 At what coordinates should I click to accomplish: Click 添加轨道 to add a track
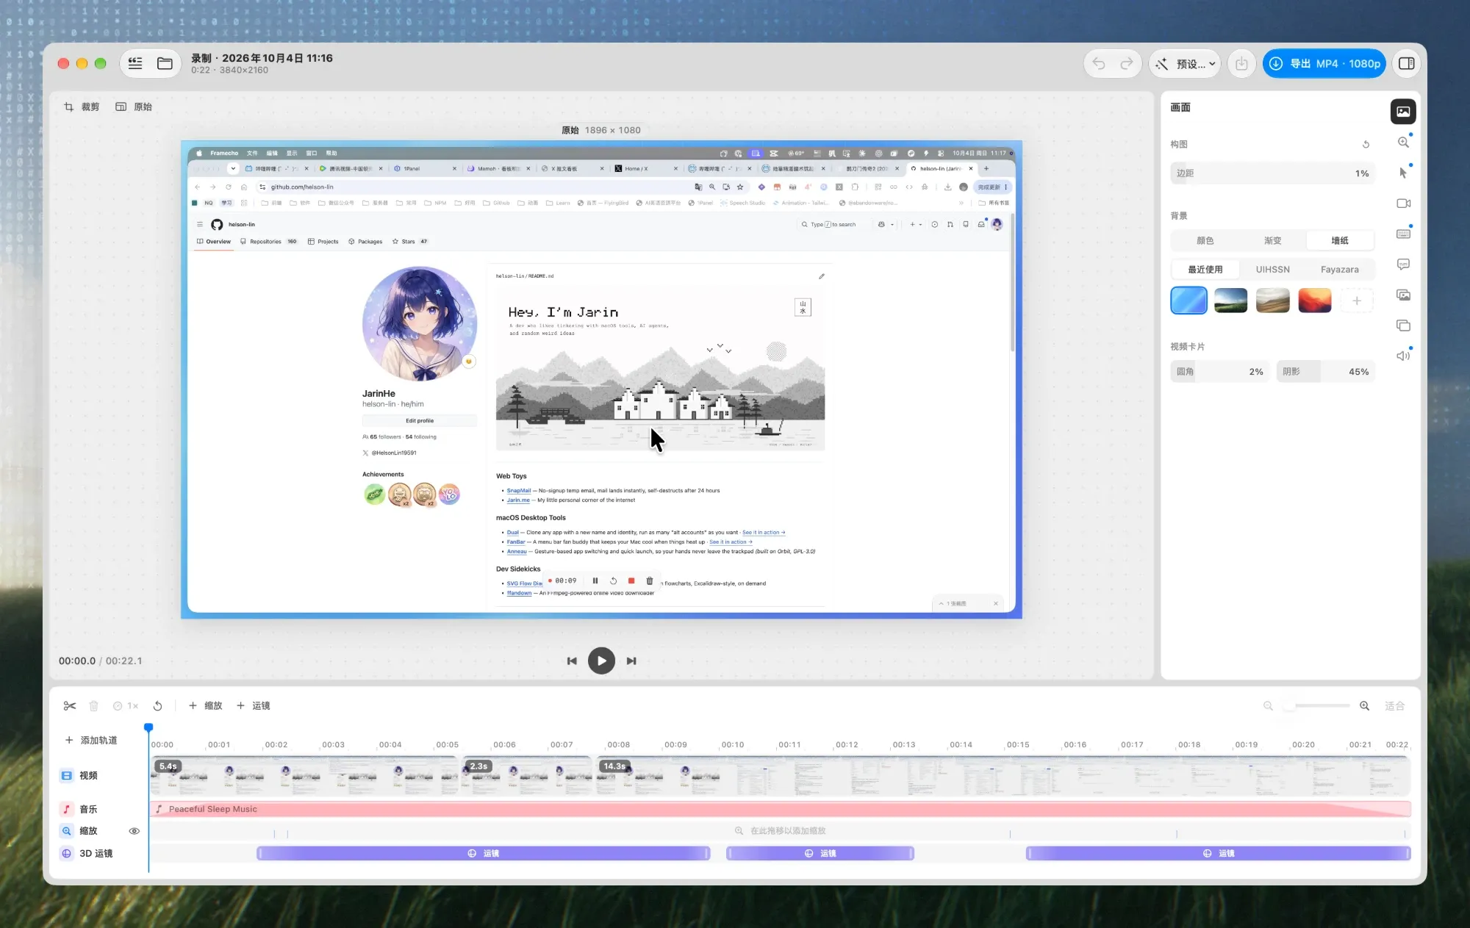point(91,740)
